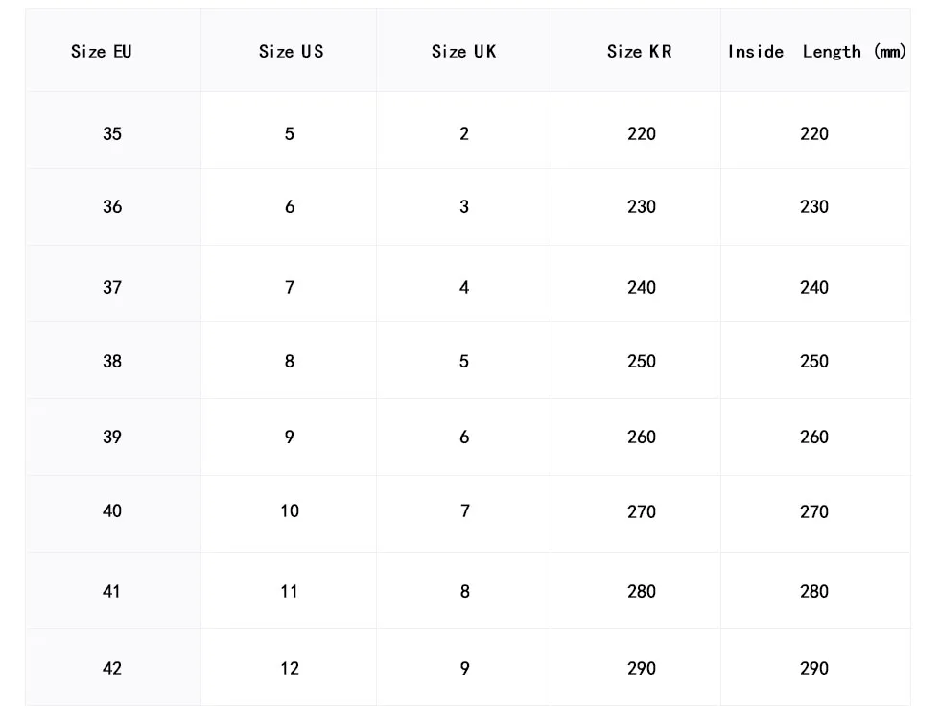Select EU size 42 cell
The width and height of the screenshot is (940, 711).
(x=112, y=669)
